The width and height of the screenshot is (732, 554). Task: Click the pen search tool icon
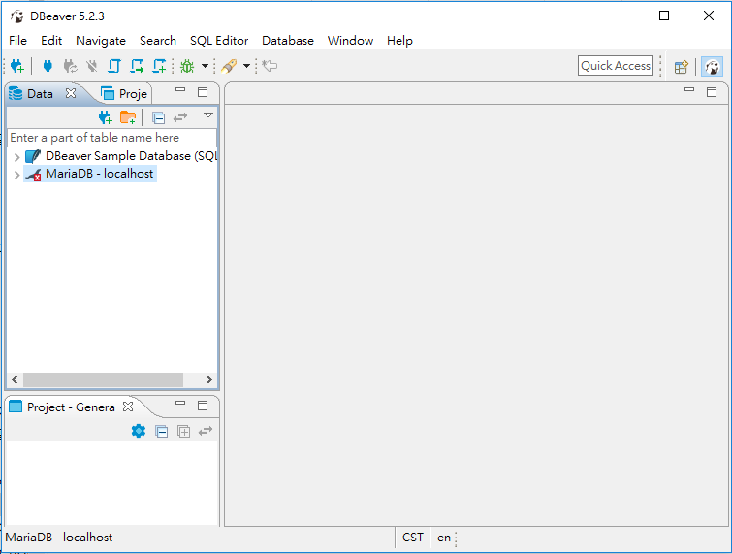[229, 66]
